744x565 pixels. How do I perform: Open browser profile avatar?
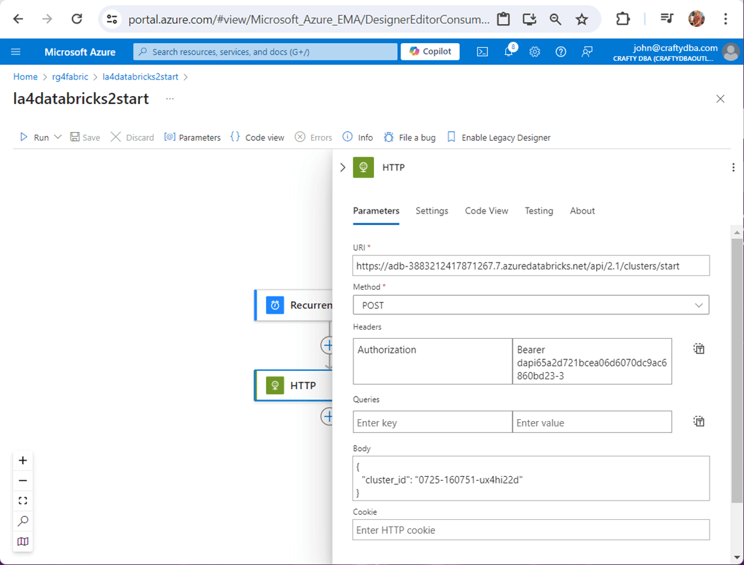click(x=696, y=19)
